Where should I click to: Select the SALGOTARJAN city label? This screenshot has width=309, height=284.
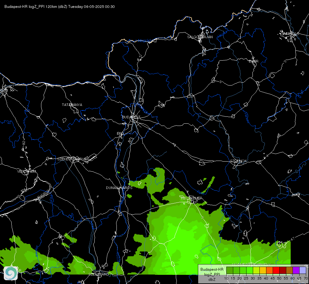tap(200, 37)
